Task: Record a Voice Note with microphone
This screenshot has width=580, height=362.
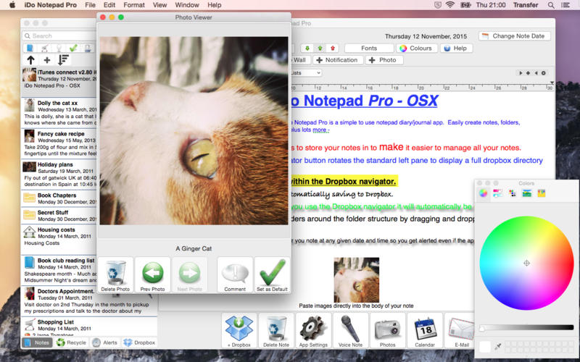Action: (350, 330)
